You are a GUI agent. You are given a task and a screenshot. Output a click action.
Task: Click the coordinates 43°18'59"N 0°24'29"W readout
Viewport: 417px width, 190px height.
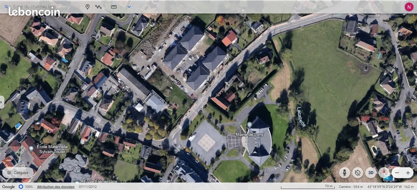pyautogui.click(x=384, y=187)
